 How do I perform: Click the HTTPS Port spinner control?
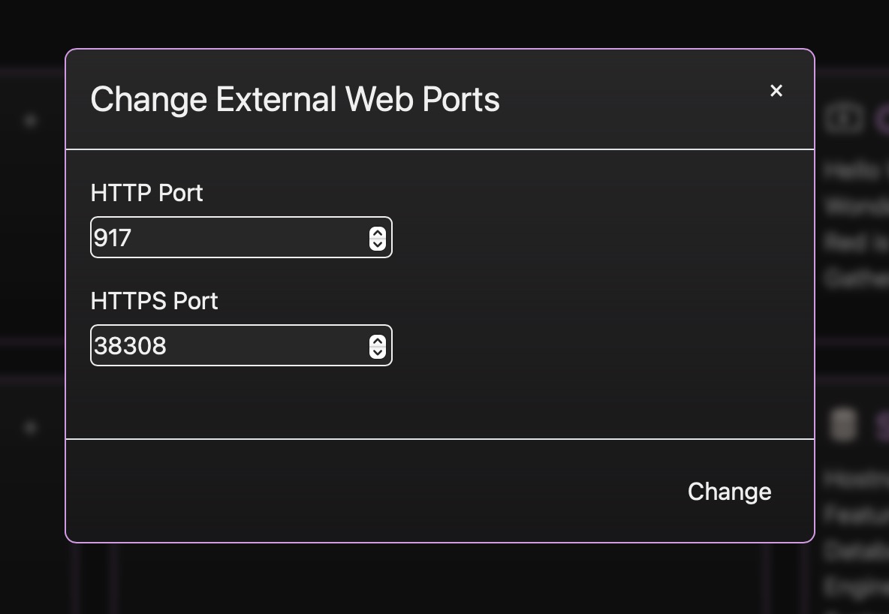378,346
